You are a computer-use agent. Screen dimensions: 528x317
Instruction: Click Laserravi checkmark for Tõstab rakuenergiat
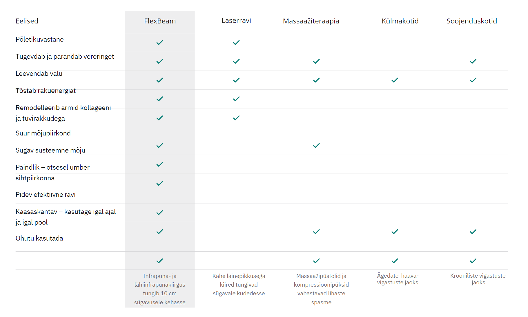(236, 99)
